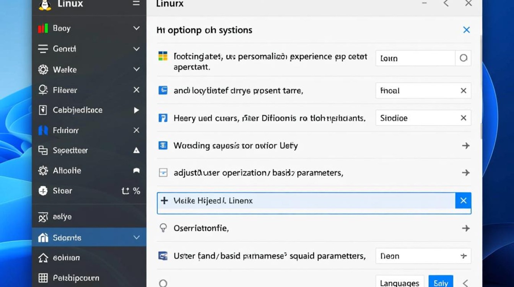Select the grid icon beside "Petebipcown"
514x287 pixels.
(x=43, y=278)
